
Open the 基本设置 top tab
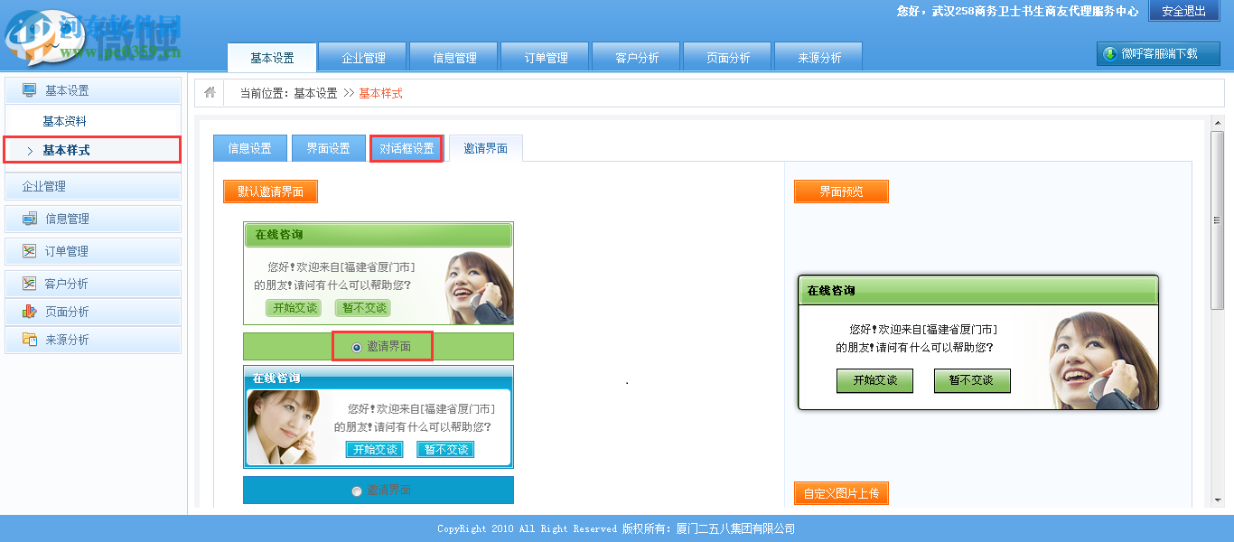coord(272,57)
